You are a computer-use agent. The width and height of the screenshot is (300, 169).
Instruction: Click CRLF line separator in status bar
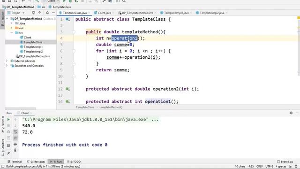tap(259, 166)
